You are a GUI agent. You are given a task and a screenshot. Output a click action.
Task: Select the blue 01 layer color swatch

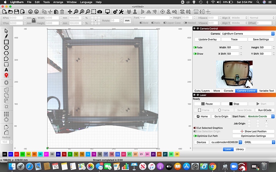click(10, 154)
